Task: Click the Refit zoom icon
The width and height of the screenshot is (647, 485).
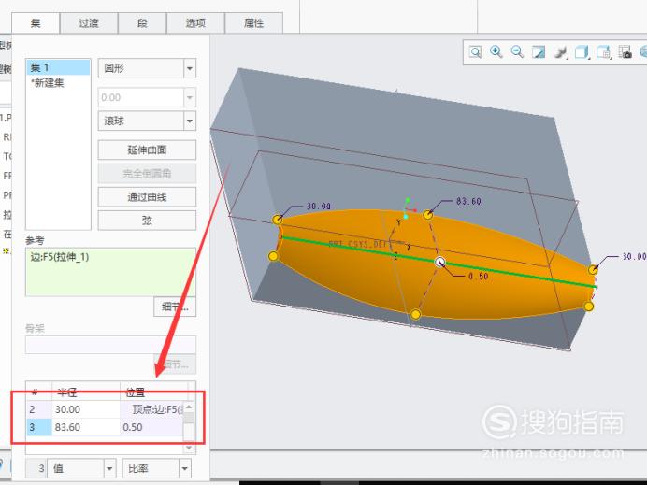Action: pos(475,52)
